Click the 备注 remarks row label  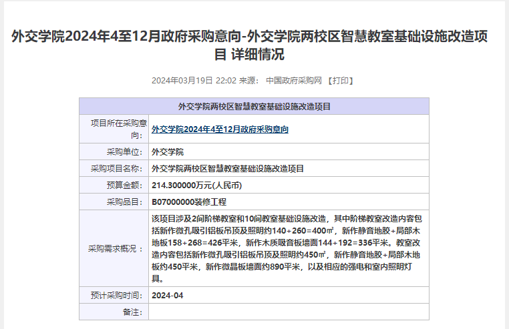coord(133,312)
